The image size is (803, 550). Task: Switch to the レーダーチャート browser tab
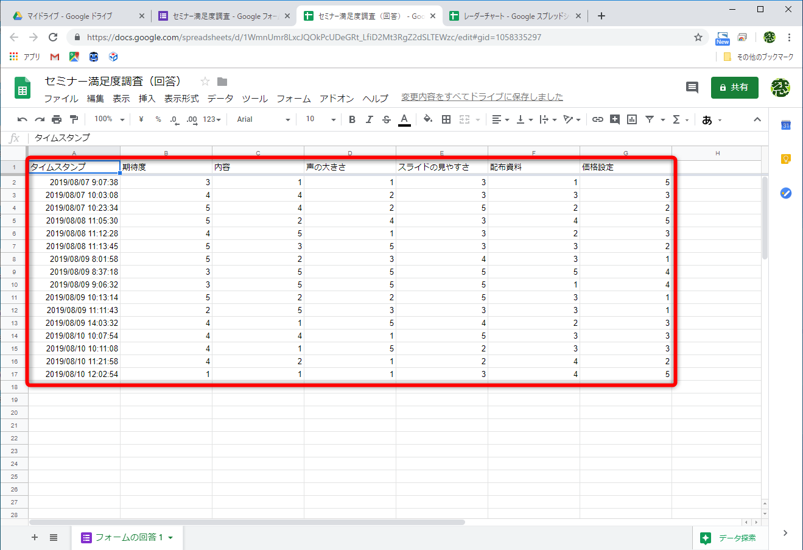[x=515, y=16]
